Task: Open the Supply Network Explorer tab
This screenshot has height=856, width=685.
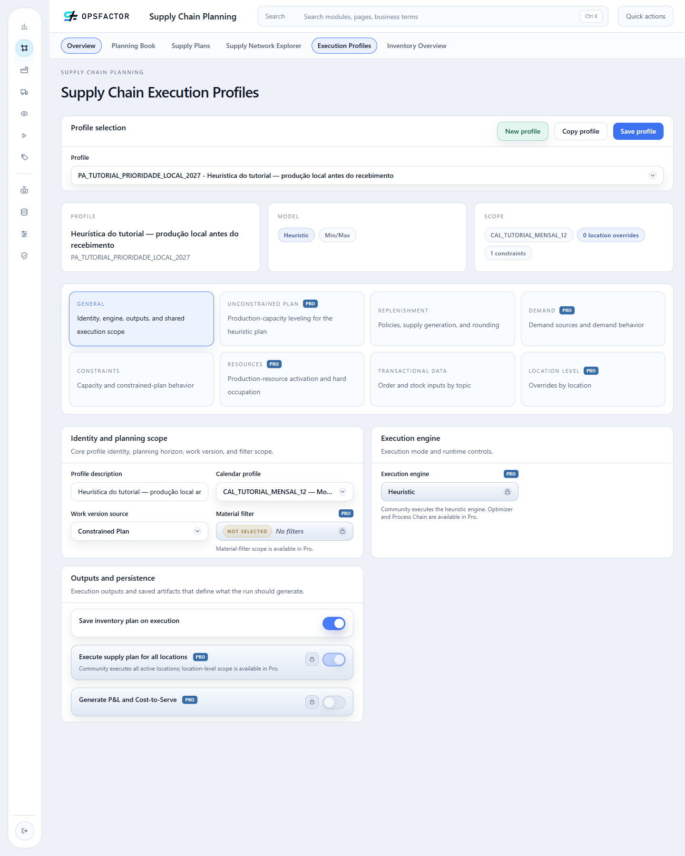Action: (264, 46)
